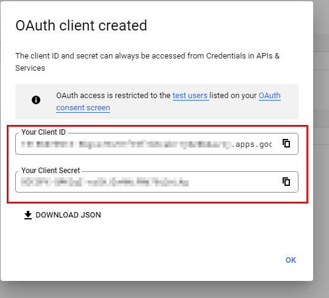
Task: Click the download arrow icon beside DOWNLOAD JSON
Action: point(28,215)
